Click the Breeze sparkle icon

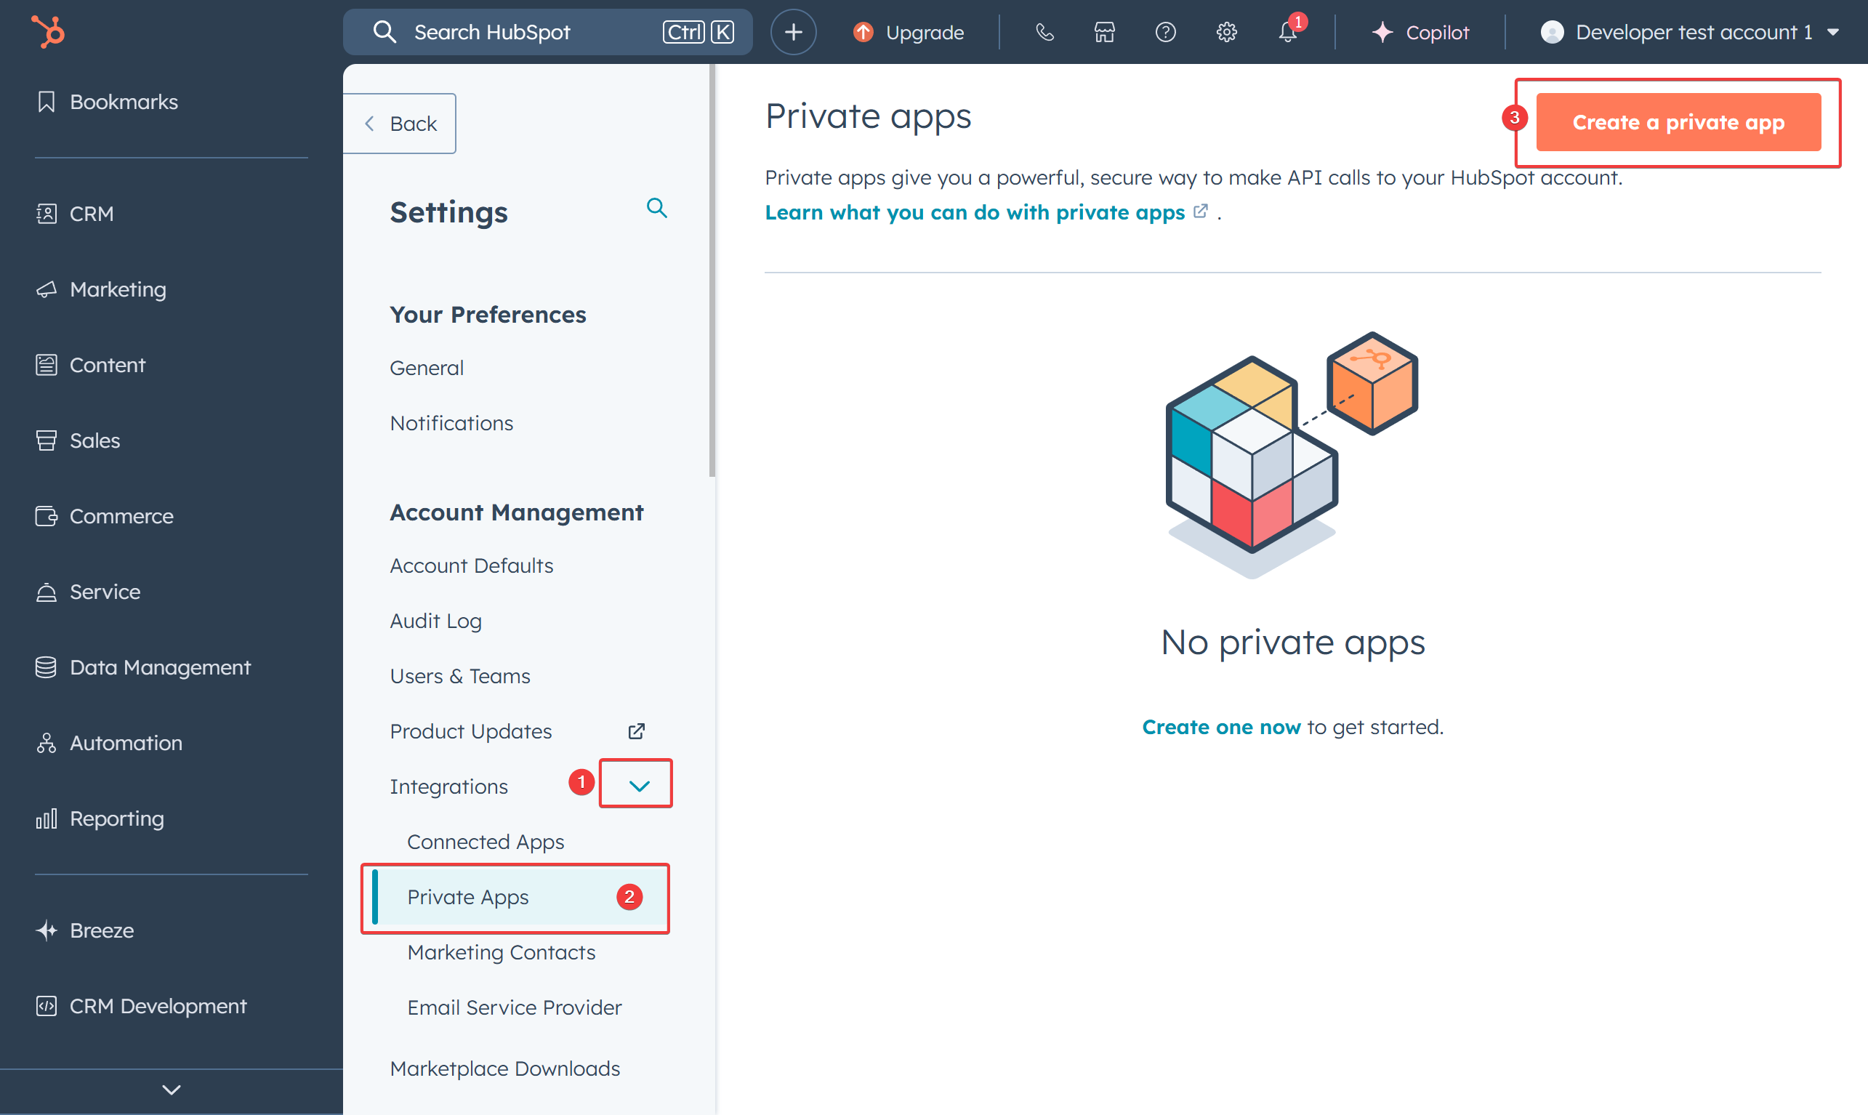click(47, 931)
